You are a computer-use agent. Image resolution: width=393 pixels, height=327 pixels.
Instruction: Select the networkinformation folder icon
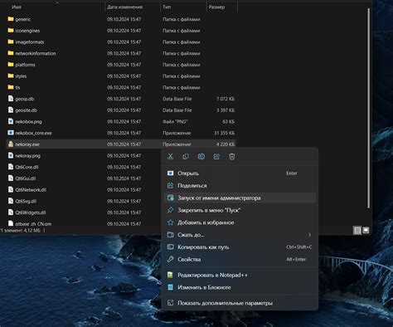pyautogui.click(x=11, y=53)
